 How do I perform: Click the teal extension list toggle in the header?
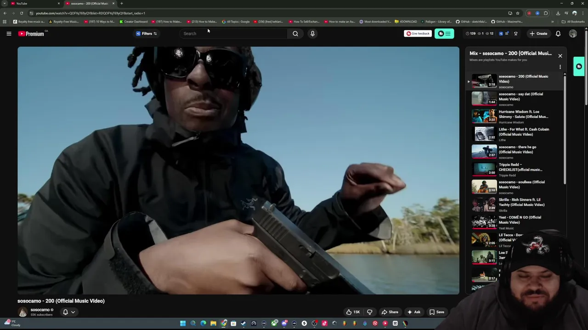point(444,33)
